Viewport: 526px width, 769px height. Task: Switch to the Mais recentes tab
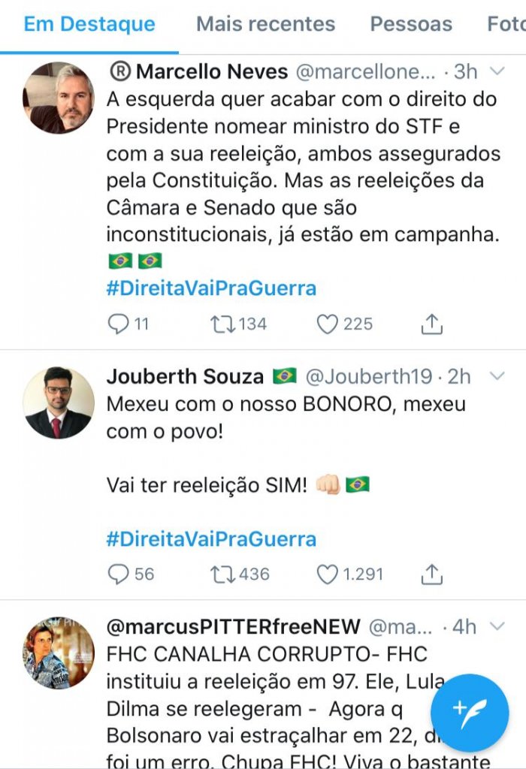point(265,24)
